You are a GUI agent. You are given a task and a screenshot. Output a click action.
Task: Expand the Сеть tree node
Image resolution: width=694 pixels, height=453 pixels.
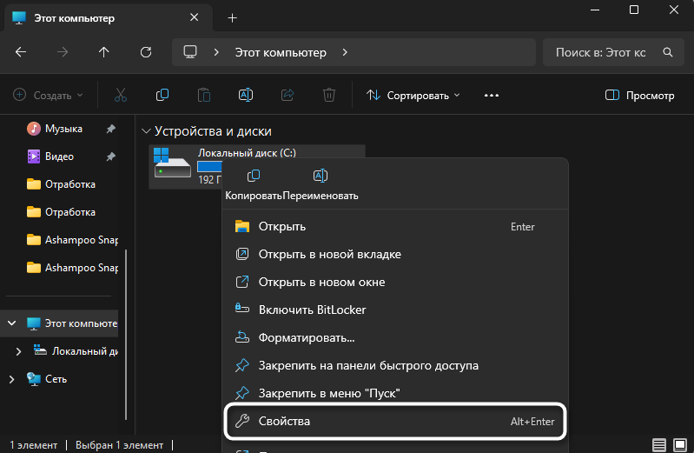[11, 379]
